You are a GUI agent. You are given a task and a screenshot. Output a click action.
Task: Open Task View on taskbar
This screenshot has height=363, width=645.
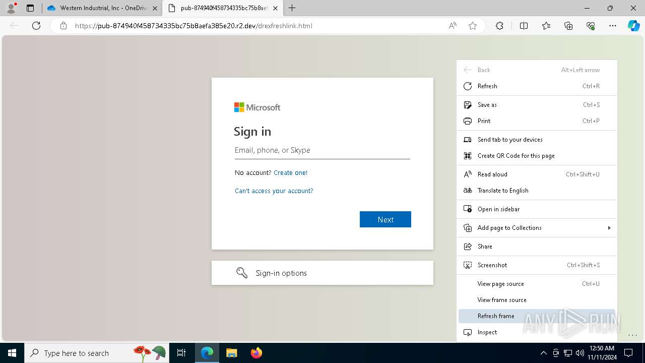click(181, 353)
